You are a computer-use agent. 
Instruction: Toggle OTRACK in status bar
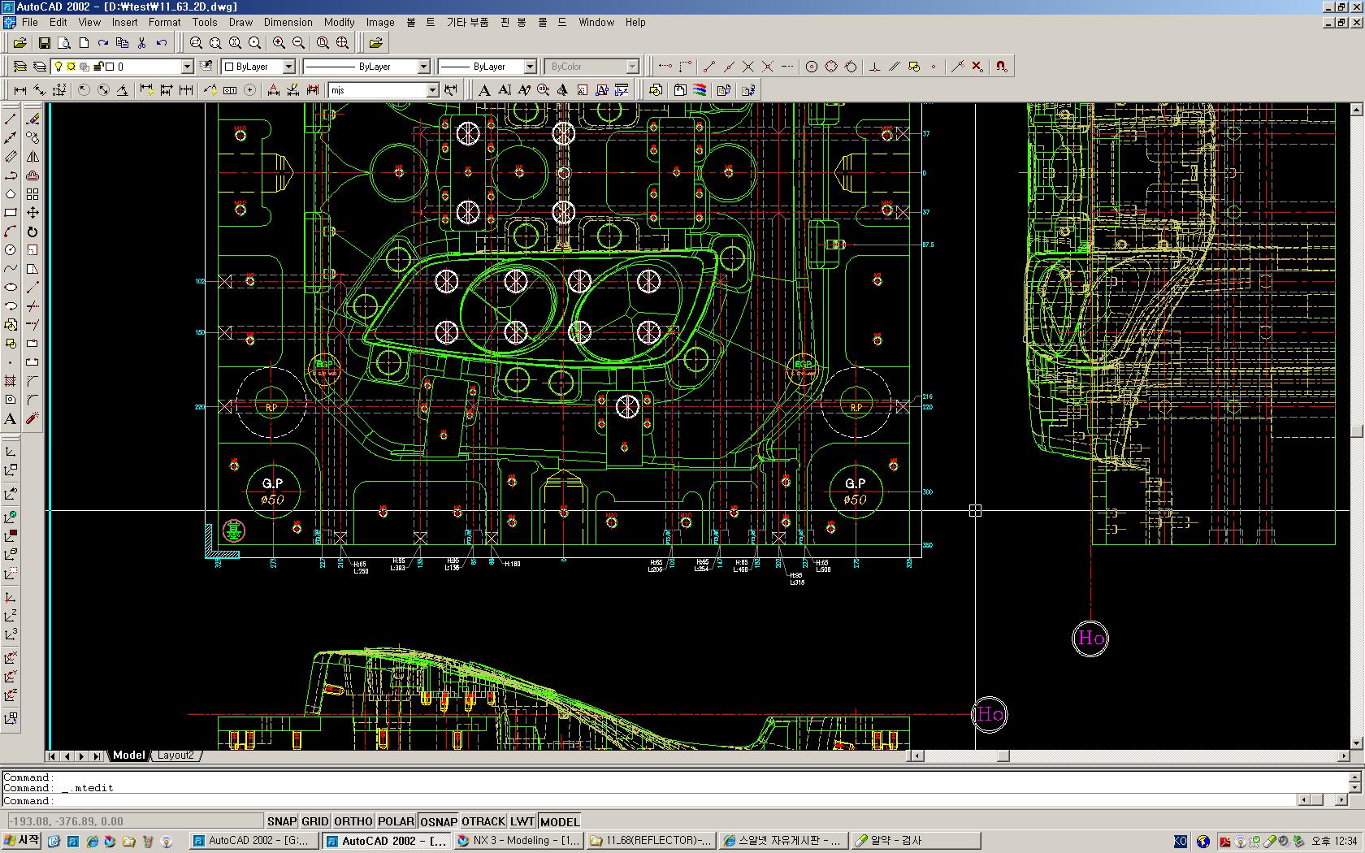tap(484, 821)
